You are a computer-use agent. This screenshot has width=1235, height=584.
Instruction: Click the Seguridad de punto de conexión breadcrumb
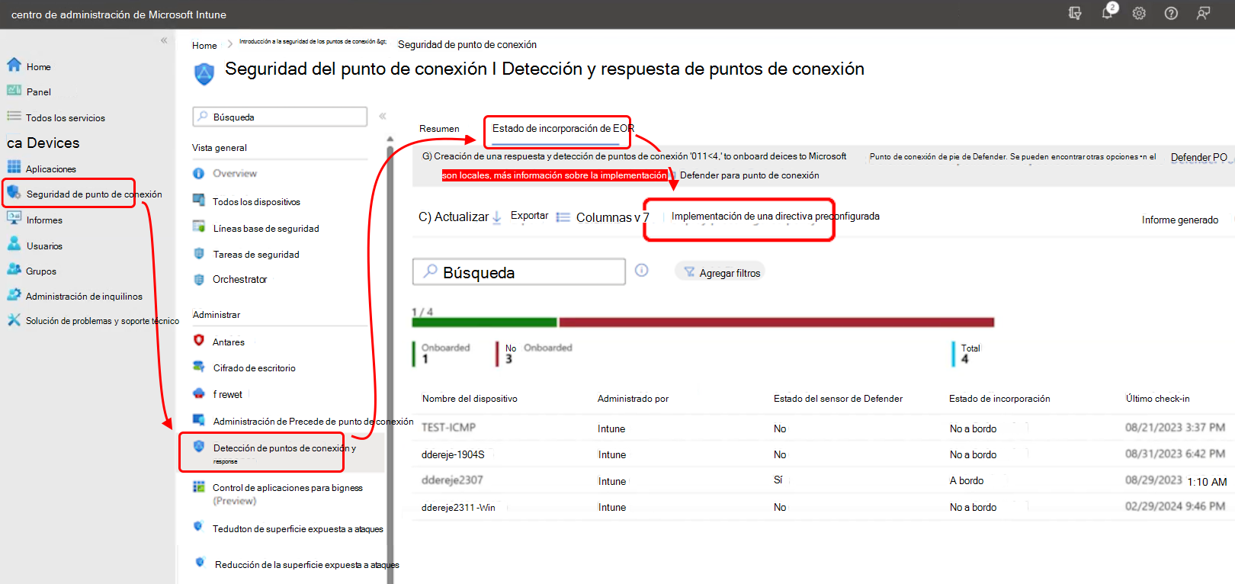coord(467,45)
